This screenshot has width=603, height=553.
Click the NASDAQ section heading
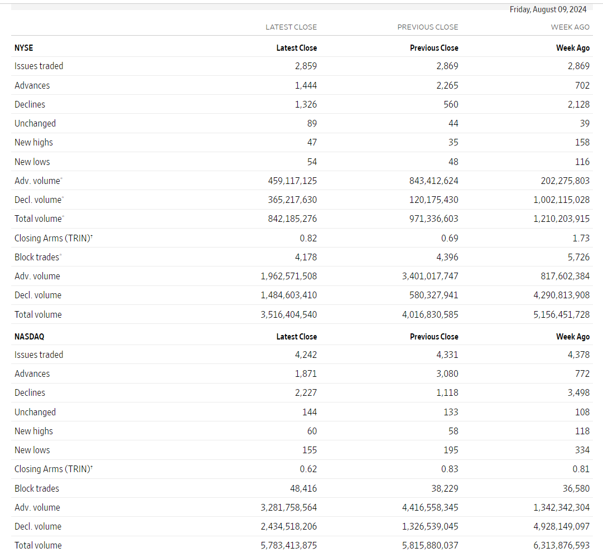coord(29,337)
